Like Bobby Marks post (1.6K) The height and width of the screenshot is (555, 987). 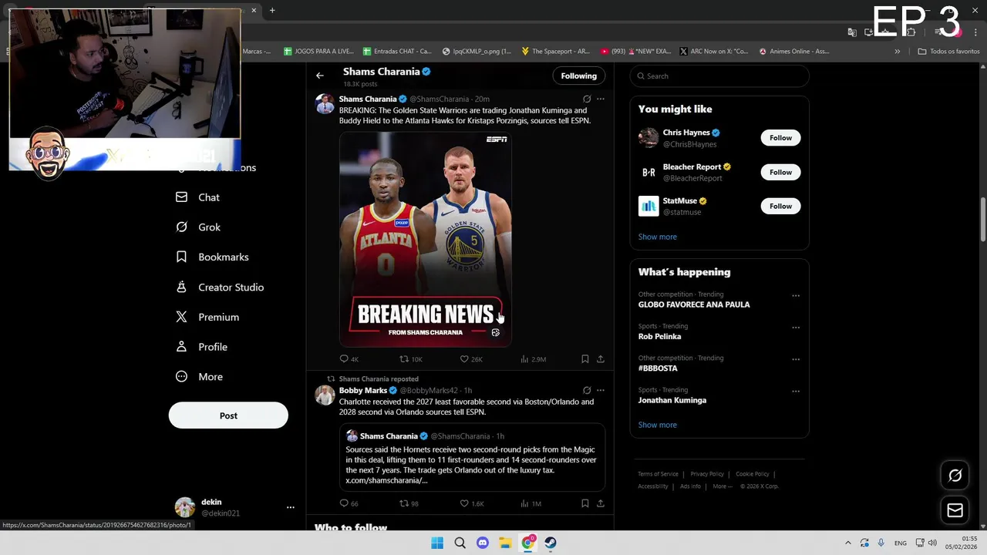click(472, 503)
